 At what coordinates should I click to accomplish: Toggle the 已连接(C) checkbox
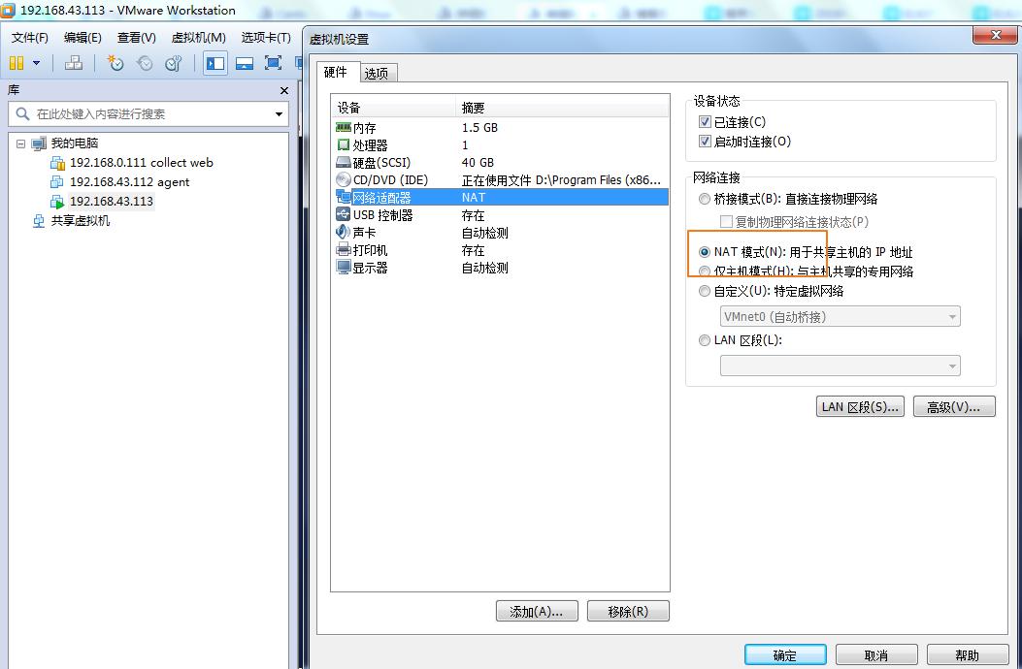(705, 122)
